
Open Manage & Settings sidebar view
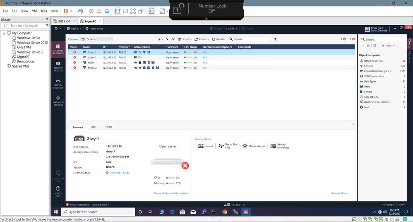pyautogui.click(x=58, y=101)
